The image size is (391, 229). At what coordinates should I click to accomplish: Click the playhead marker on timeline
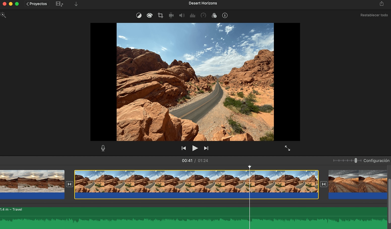click(x=249, y=167)
